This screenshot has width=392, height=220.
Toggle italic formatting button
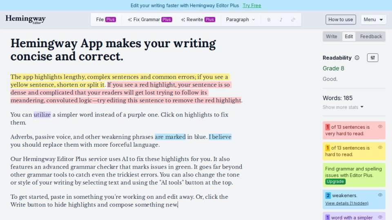[281, 20]
